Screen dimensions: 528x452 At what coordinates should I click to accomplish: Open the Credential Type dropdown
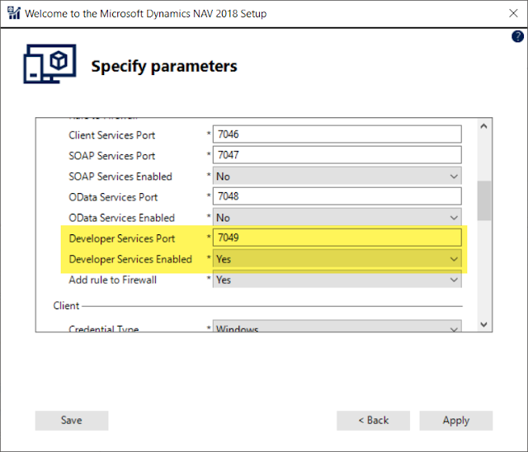tap(337, 327)
